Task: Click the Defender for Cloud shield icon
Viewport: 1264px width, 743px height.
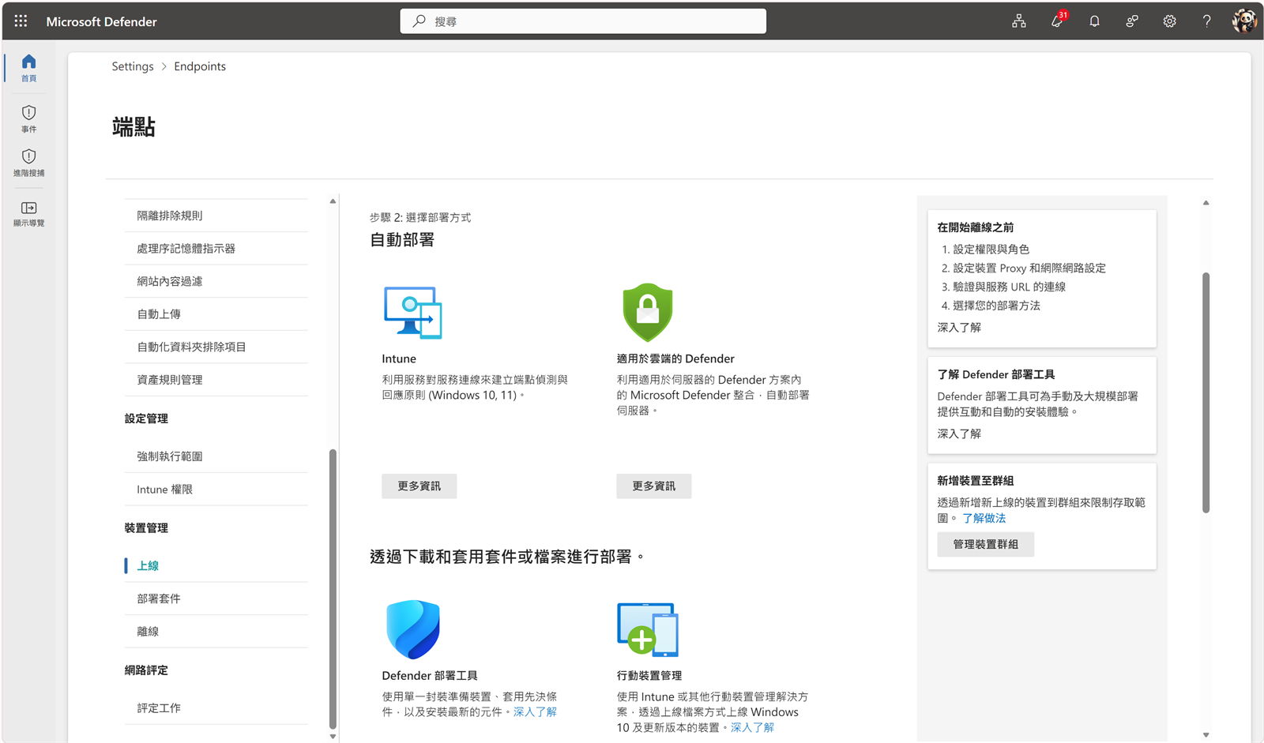Action: pos(648,312)
